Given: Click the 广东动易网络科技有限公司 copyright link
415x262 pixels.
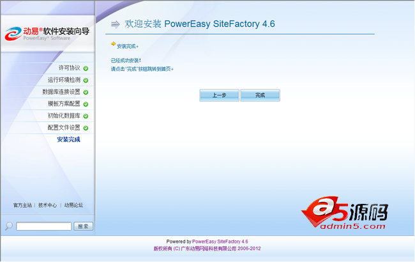Looking at the screenshot, I should pyautogui.click(x=207, y=249).
